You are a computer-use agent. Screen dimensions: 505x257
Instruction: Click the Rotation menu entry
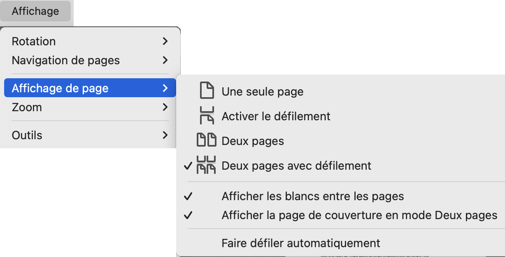point(34,41)
